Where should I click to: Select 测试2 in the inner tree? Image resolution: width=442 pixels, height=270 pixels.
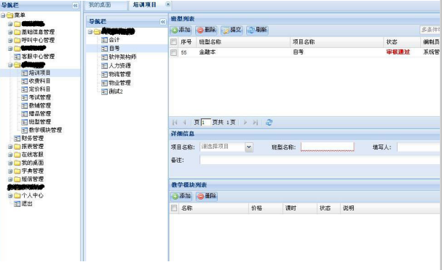point(116,91)
